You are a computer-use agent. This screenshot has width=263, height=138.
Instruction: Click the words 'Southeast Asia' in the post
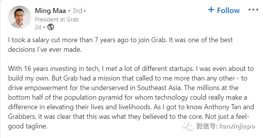coord(159,88)
